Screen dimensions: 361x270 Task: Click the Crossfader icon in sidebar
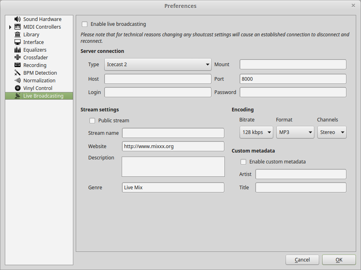(x=17, y=58)
